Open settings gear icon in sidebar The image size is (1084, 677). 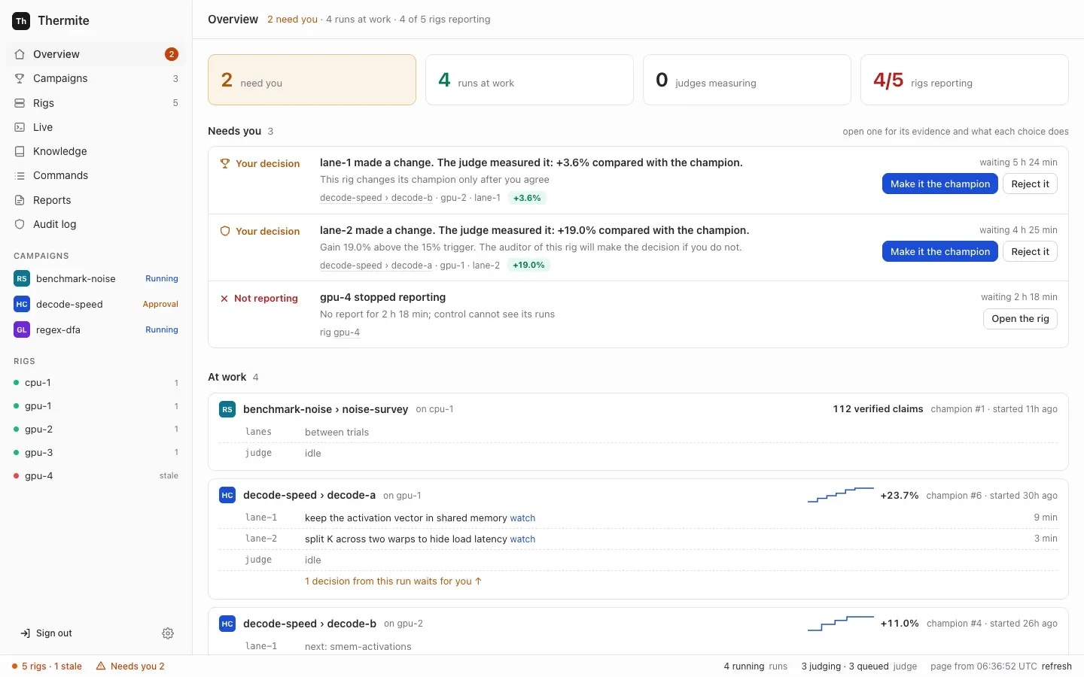tap(168, 633)
